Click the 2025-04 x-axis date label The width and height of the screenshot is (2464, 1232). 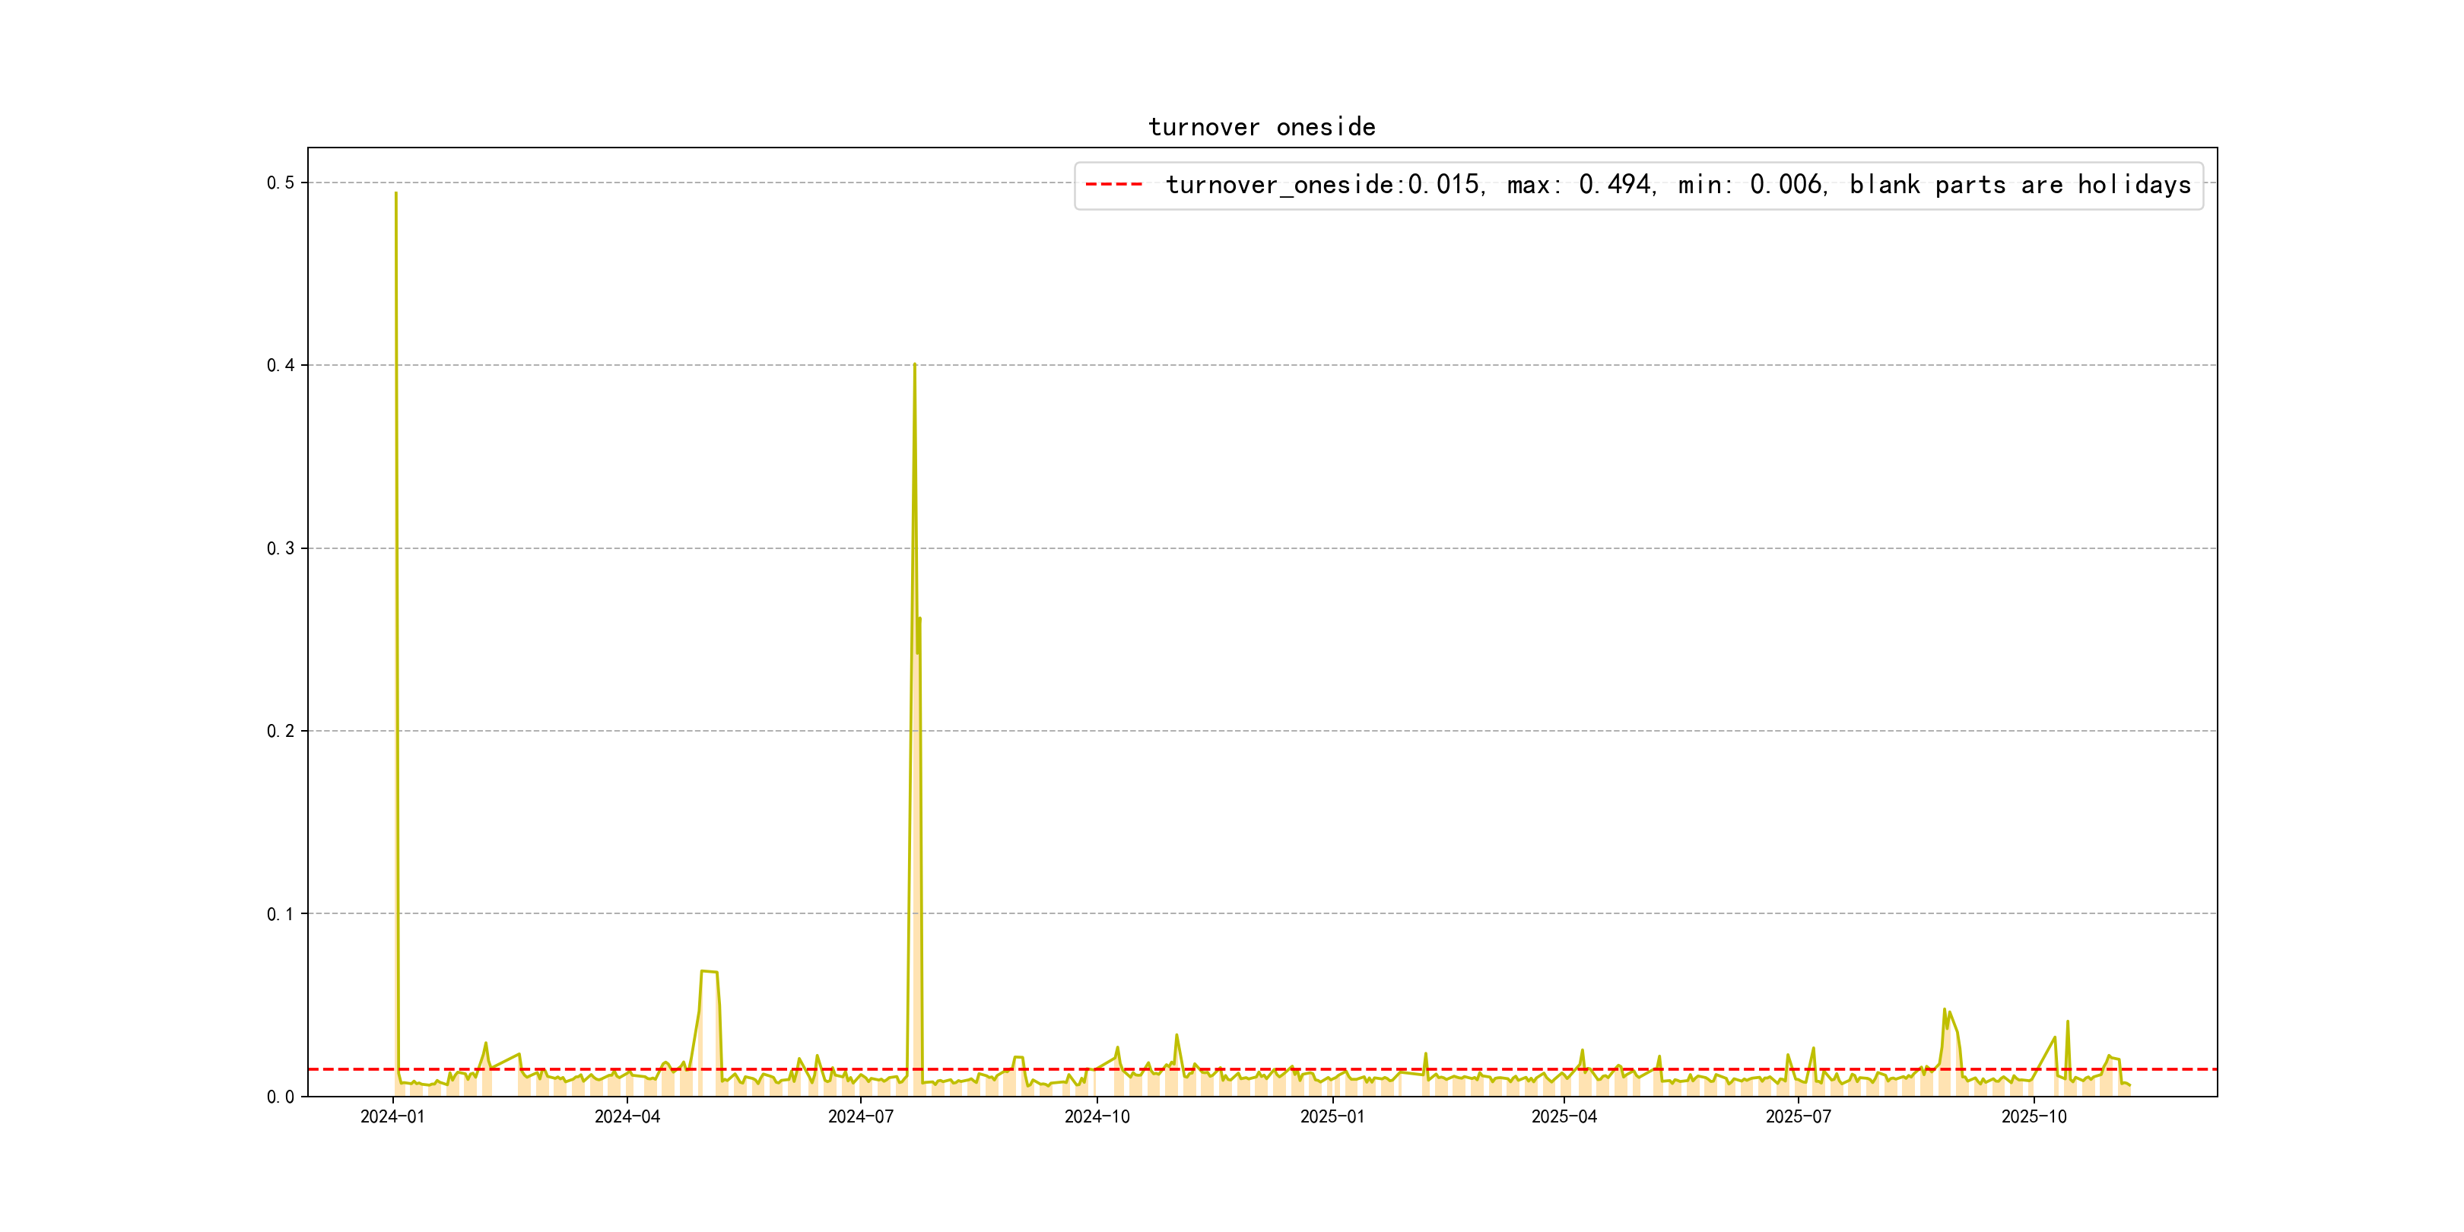1564,1116
